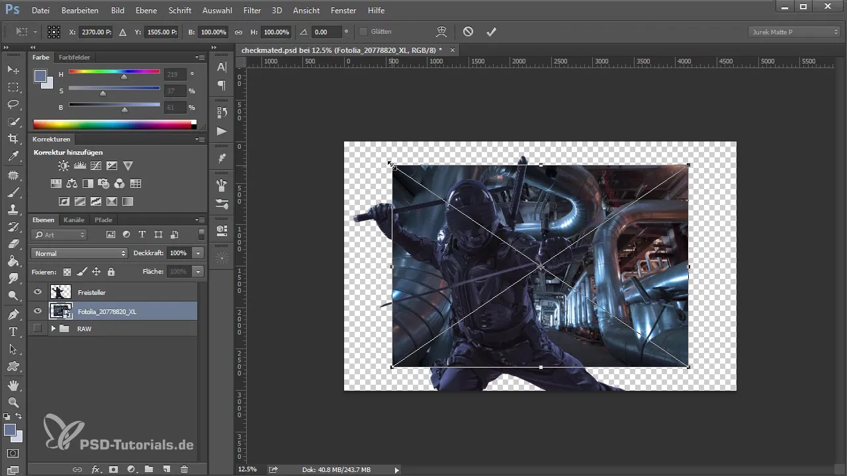
Task: Click the X position field
Action: [x=95, y=32]
